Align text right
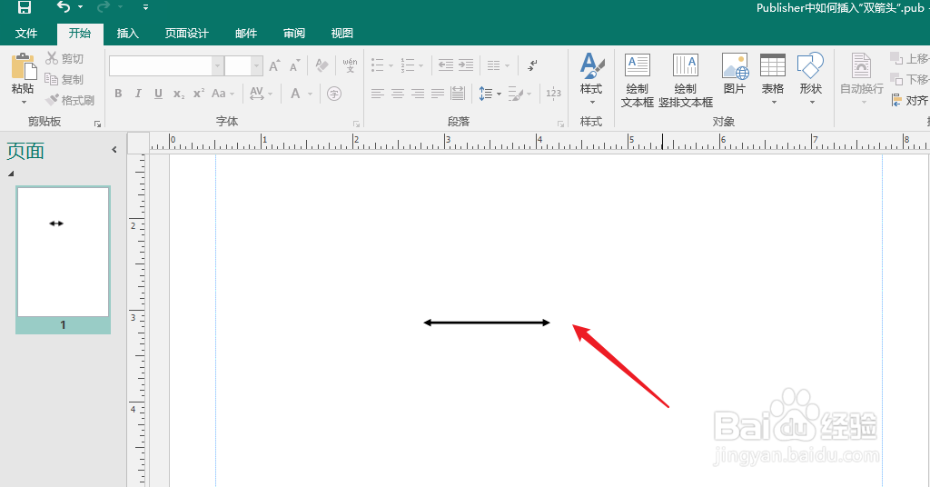 tap(418, 93)
